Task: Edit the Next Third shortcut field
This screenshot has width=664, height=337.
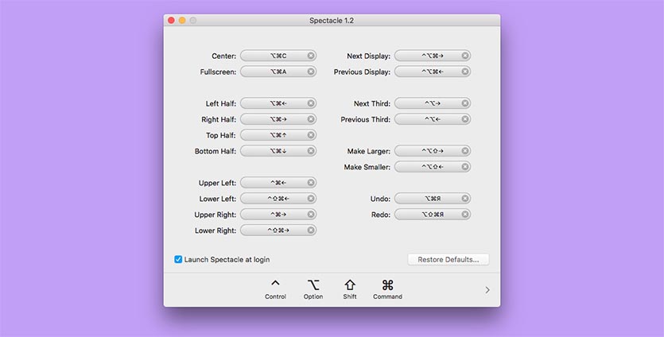Action: 433,103
